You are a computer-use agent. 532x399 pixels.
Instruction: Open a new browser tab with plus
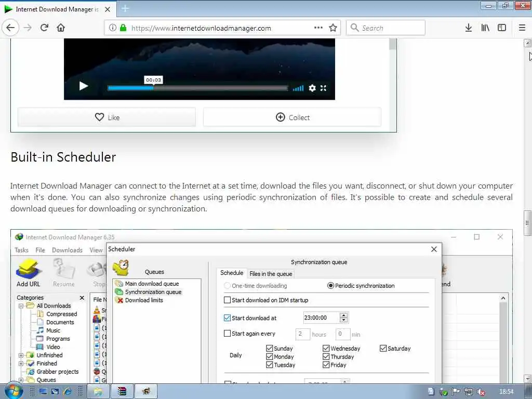[x=125, y=9]
